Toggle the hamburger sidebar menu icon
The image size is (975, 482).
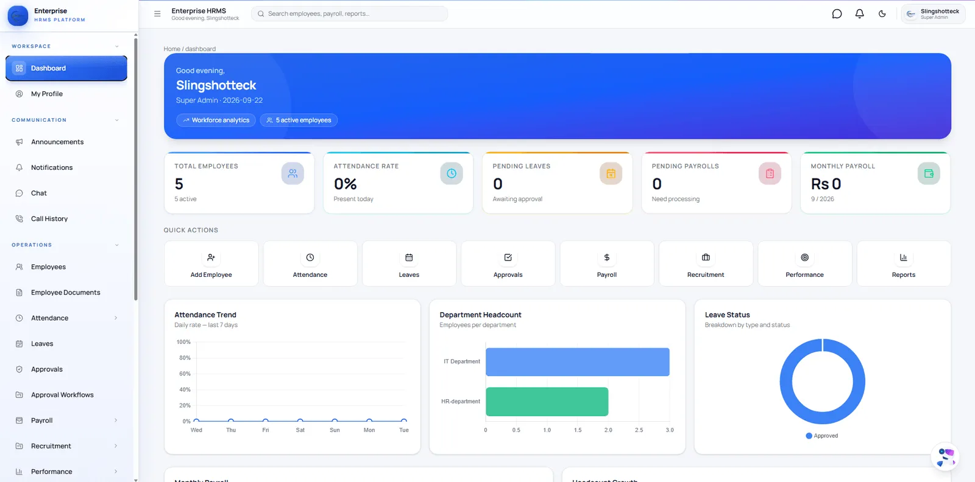click(x=157, y=14)
